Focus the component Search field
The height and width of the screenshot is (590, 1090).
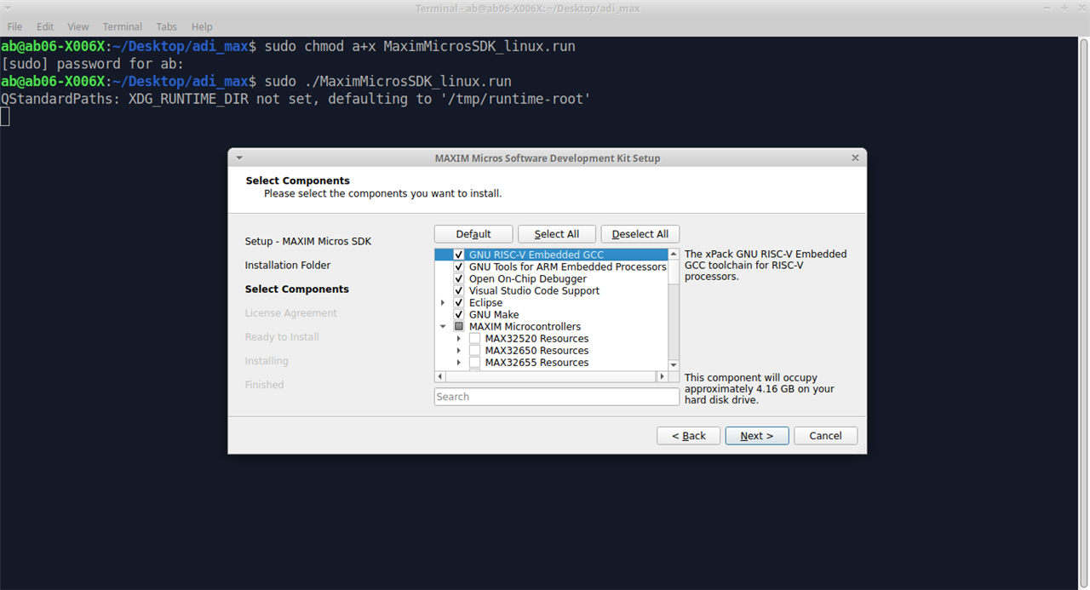pos(556,397)
